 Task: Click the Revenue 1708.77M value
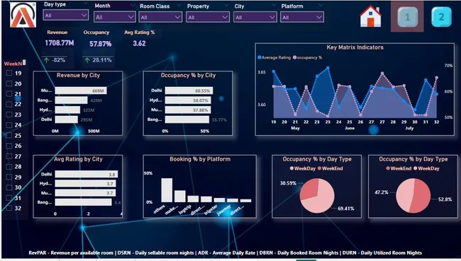[x=60, y=43]
